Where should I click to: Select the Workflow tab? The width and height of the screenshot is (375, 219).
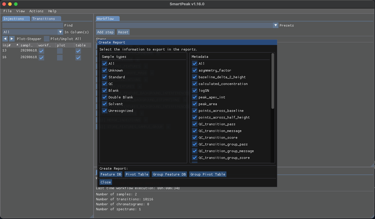click(x=108, y=19)
